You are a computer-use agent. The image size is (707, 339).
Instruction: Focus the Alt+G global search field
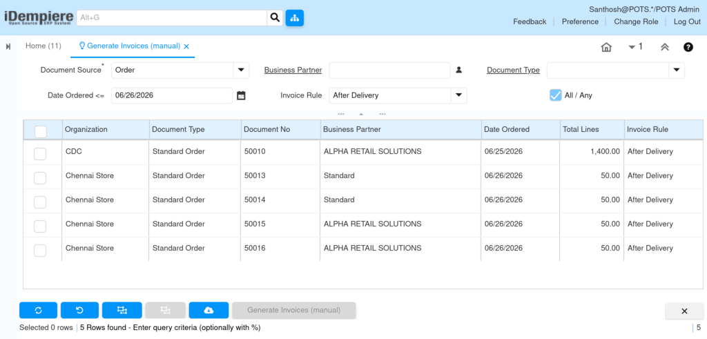pyautogui.click(x=172, y=18)
